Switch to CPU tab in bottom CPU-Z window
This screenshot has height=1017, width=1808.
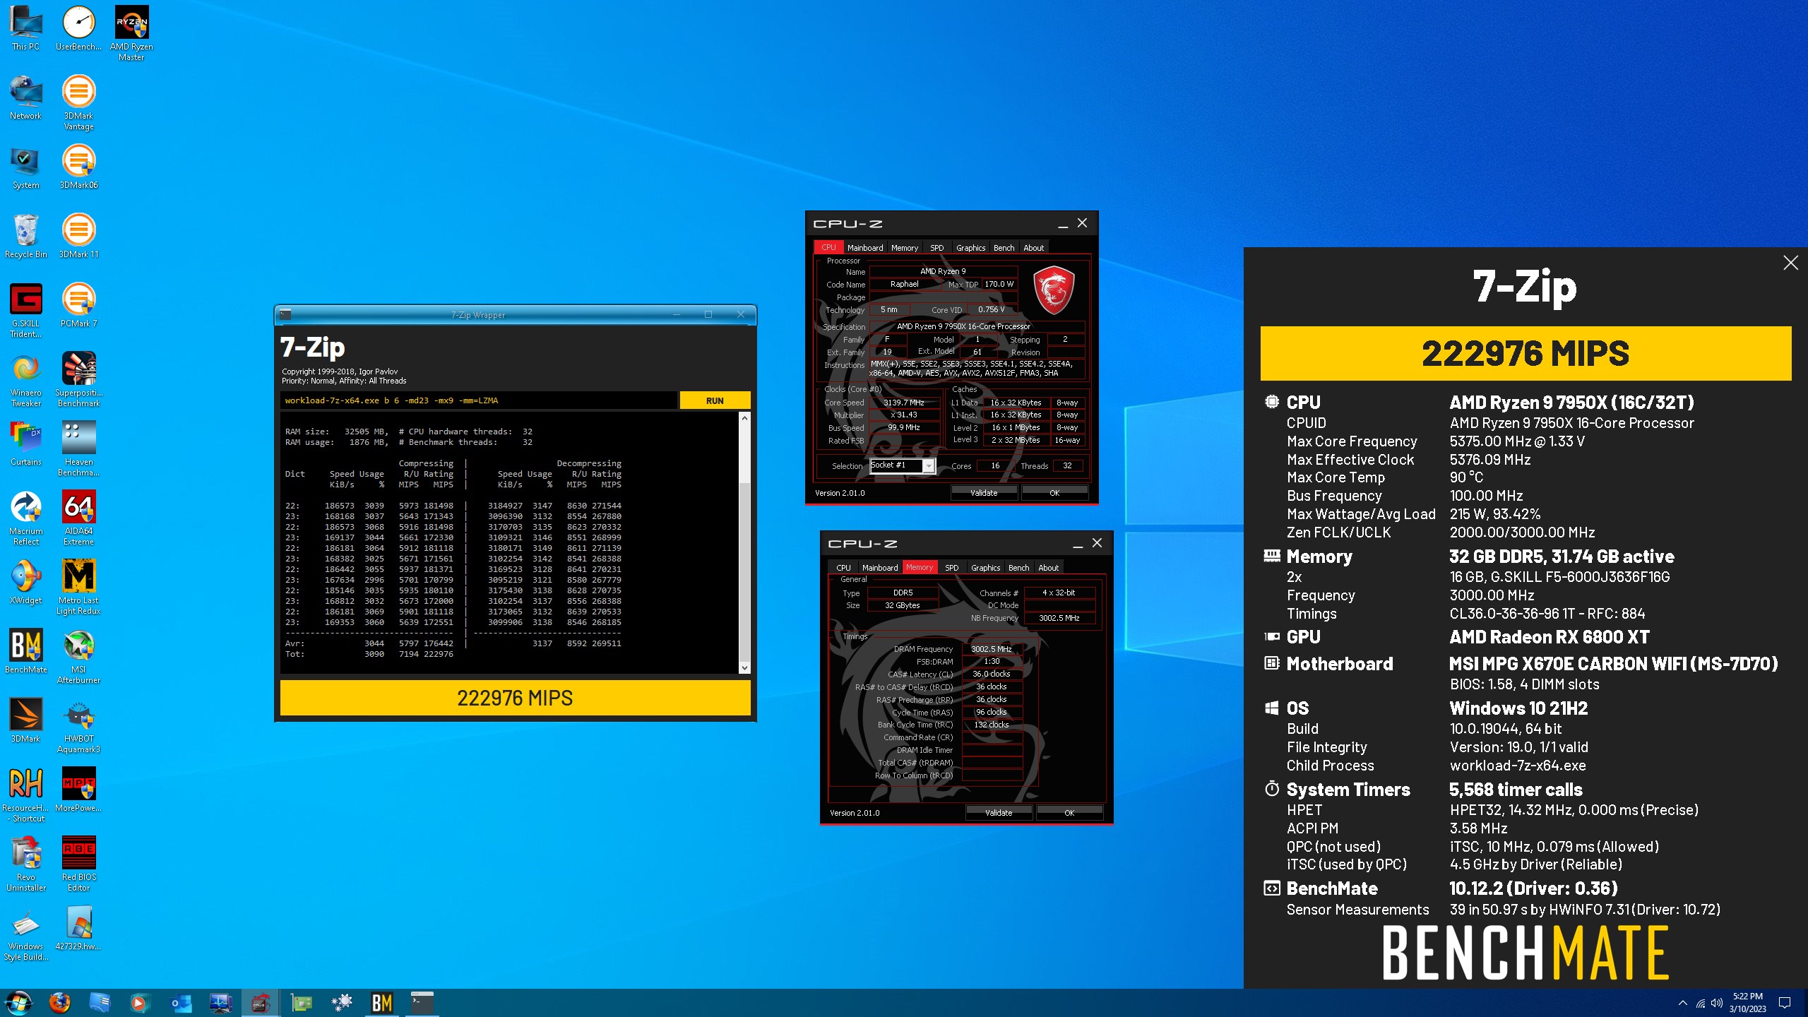[843, 568]
